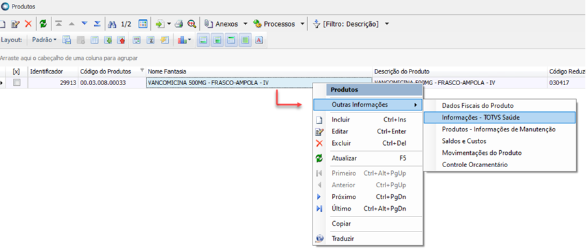
Task: Choose Incluir in context menu
Action: [368, 120]
